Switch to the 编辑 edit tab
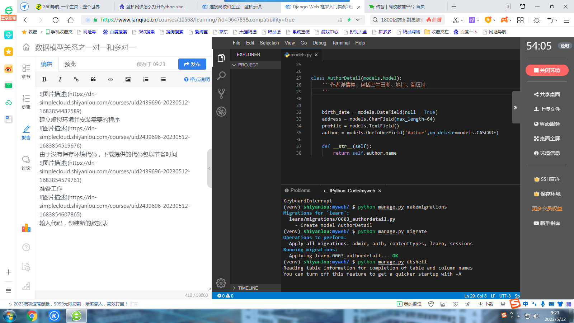 pos(47,64)
